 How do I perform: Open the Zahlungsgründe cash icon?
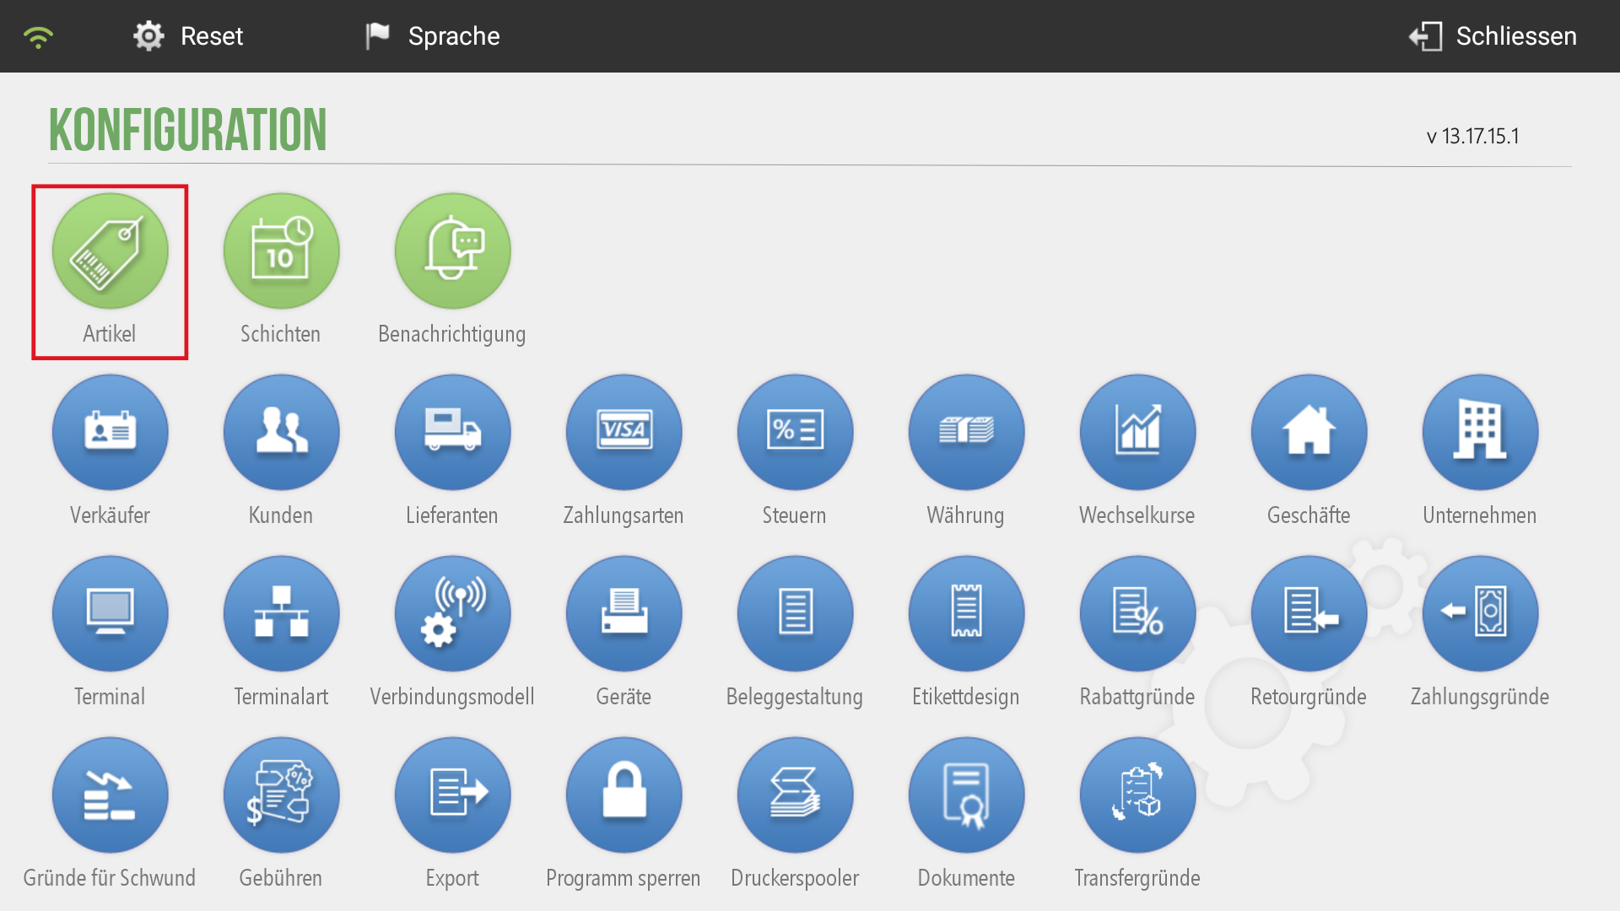1481,614
